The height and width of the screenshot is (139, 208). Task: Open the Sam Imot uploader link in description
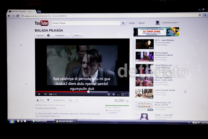click(x=62, y=105)
